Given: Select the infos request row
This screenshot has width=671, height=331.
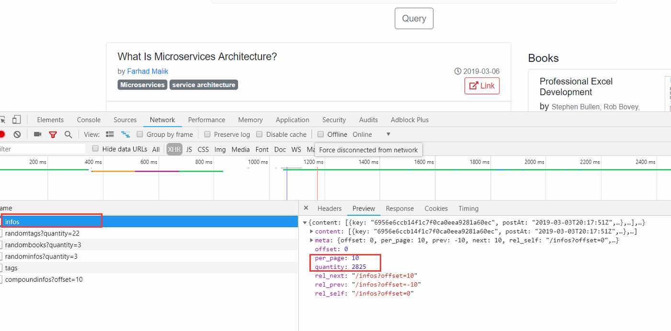Looking at the screenshot, I should click(148, 221).
